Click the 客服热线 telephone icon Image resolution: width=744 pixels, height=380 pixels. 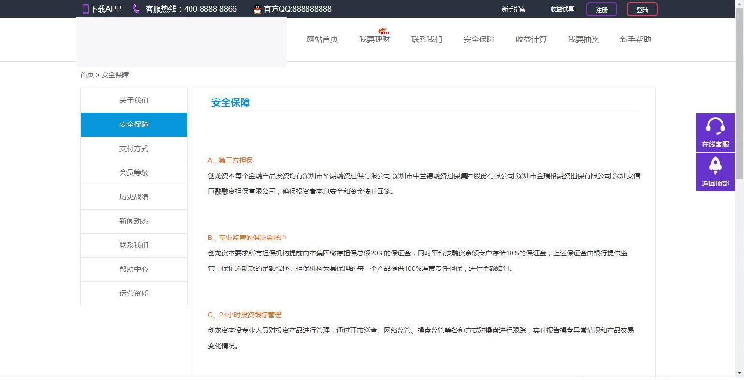click(135, 9)
